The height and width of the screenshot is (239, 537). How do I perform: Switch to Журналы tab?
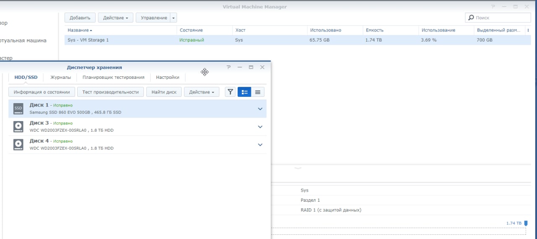pyautogui.click(x=61, y=77)
